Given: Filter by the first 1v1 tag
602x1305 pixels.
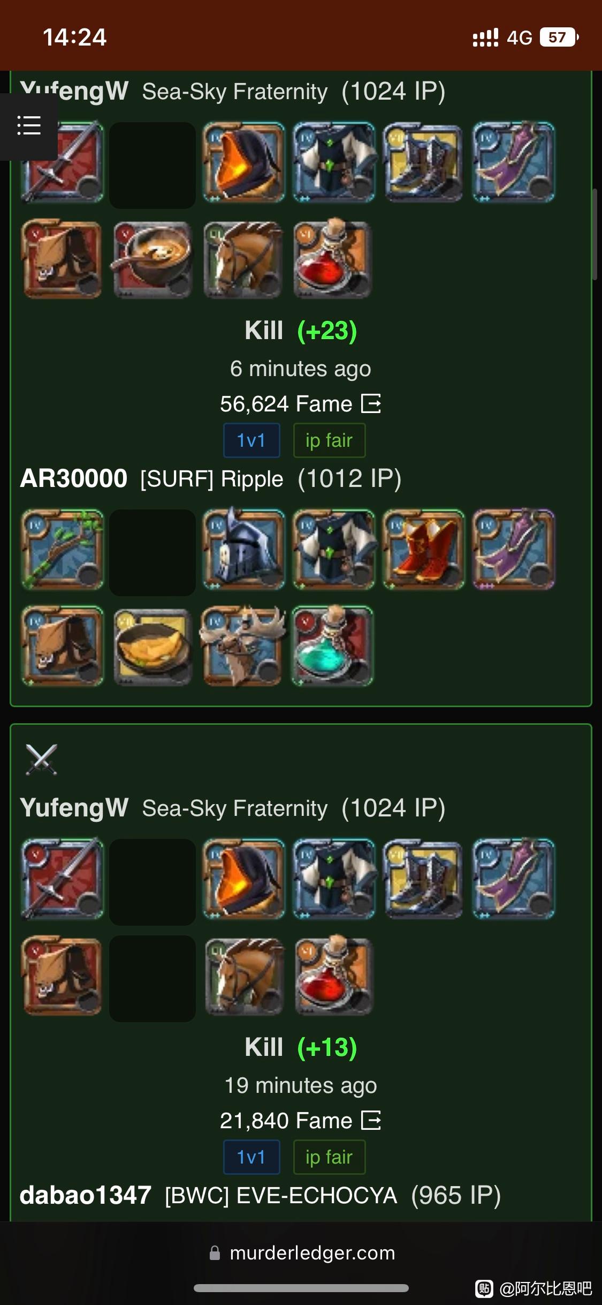Looking at the screenshot, I should tap(252, 440).
